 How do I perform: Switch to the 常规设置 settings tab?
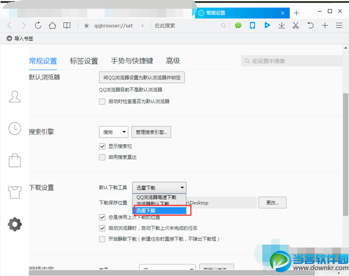[x=43, y=61]
